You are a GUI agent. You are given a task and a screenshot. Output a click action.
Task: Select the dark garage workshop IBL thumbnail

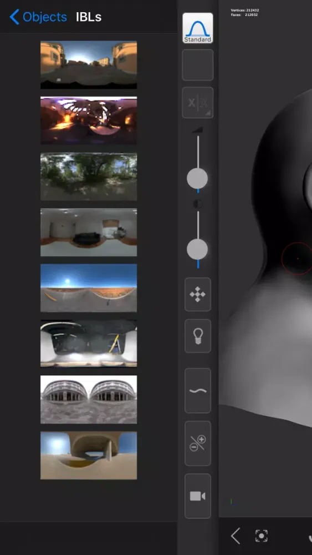tap(89, 344)
